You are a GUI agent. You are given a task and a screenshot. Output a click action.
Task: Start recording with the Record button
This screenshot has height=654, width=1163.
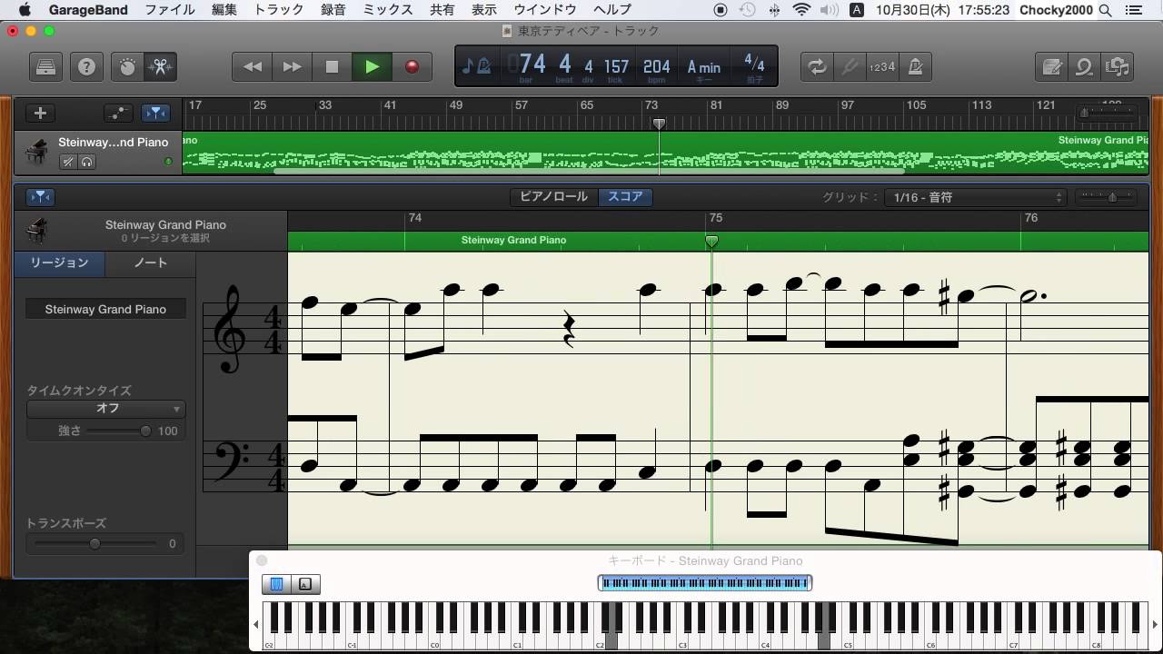[x=412, y=67]
